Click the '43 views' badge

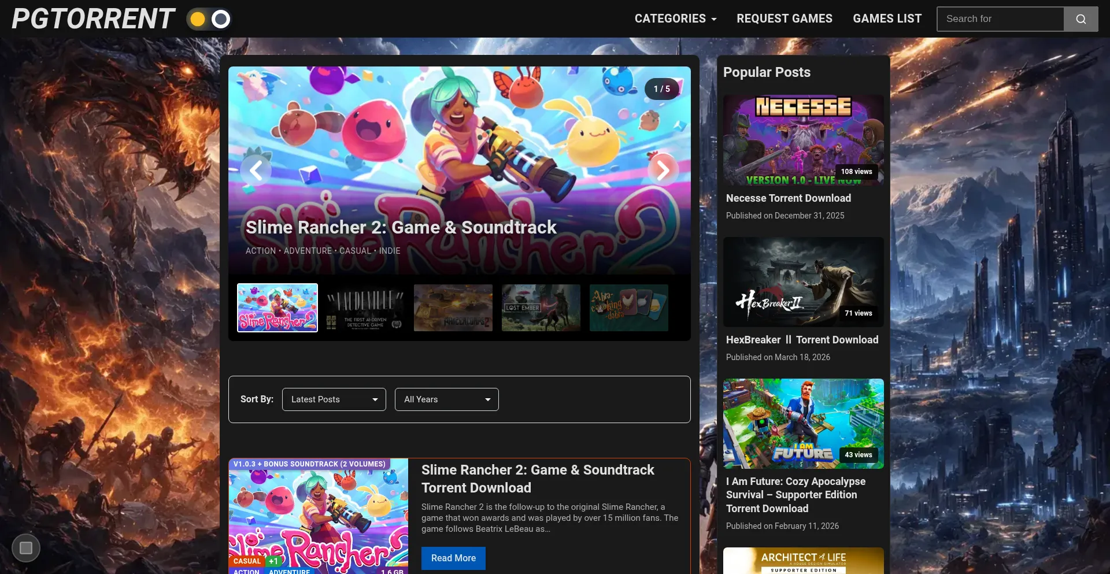click(x=859, y=455)
